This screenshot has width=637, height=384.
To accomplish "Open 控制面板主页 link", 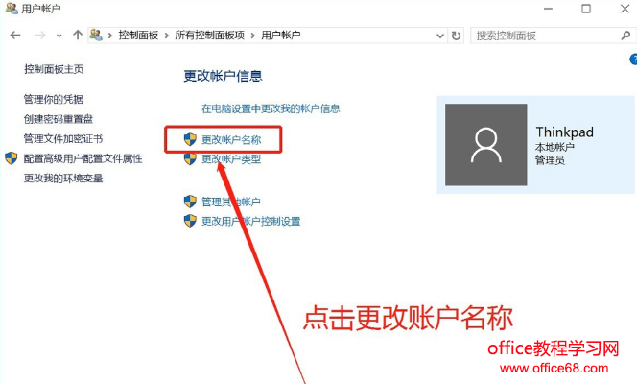I will click(54, 69).
